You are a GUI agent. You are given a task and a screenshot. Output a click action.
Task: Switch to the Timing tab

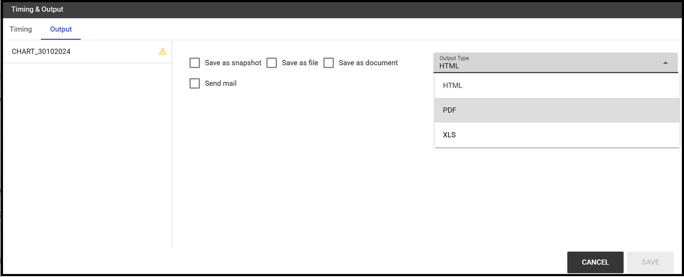click(x=21, y=29)
